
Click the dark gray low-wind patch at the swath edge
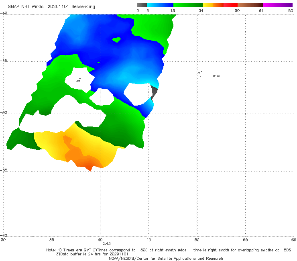tap(154, 92)
